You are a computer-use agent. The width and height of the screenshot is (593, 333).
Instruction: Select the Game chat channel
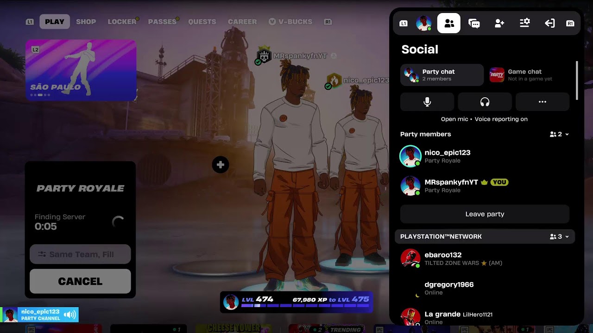pyautogui.click(x=528, y=75)
